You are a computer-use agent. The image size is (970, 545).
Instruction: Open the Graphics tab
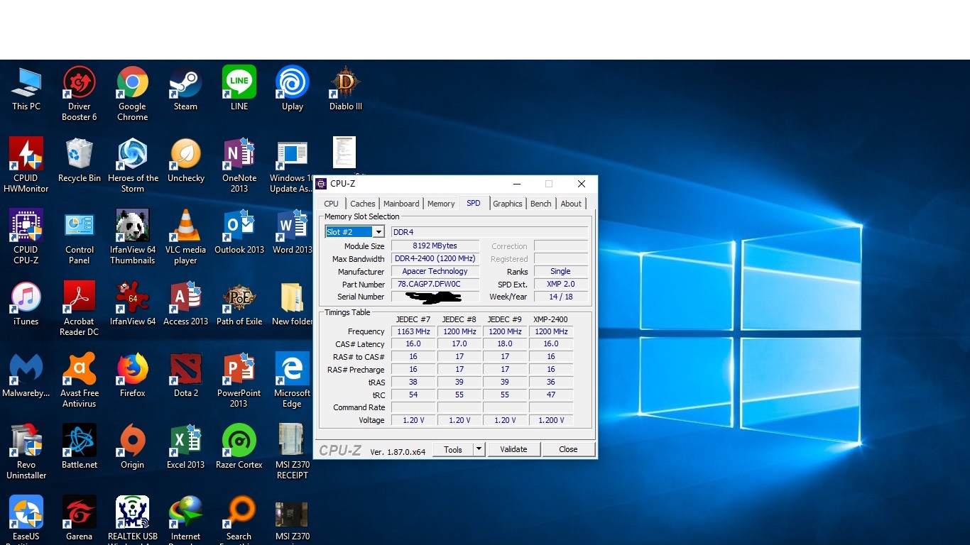(x=508, y=204)
